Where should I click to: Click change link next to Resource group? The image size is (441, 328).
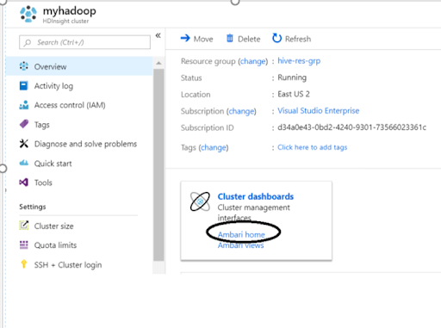[252, 61]
